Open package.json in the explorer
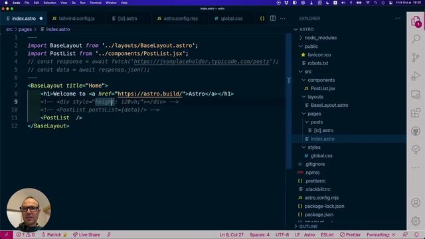The width and height of the screenshot is (425, 239). click(319, 214)
